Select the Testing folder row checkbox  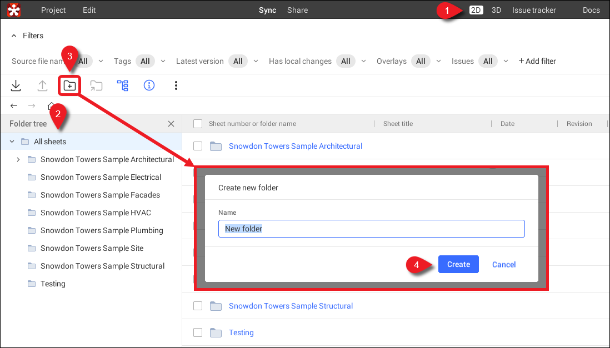(x=197, y=332)
